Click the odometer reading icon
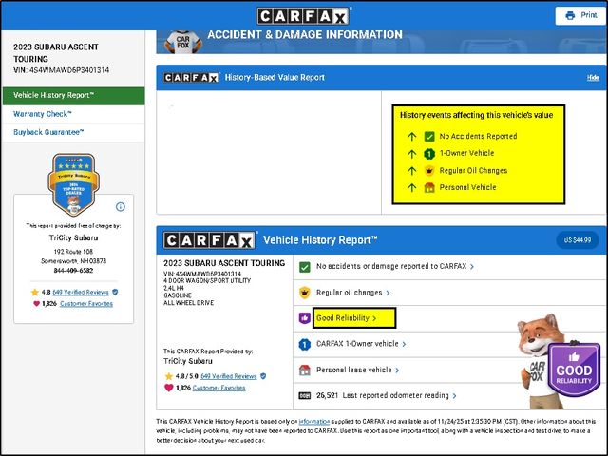Screen dimensions: 608x456 pyautogui.click(x=305, y=395)
